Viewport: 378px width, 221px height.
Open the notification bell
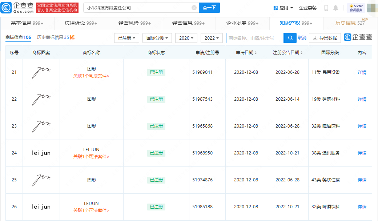[x=335, y=8]
